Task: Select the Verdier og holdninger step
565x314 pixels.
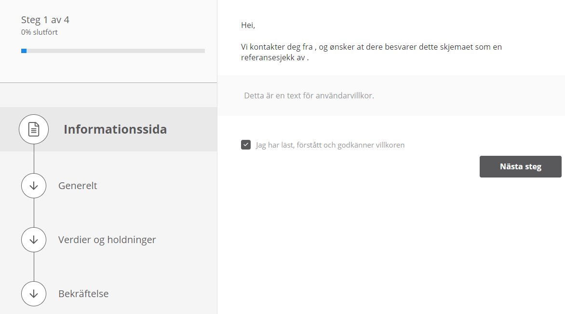Action: 107,240
